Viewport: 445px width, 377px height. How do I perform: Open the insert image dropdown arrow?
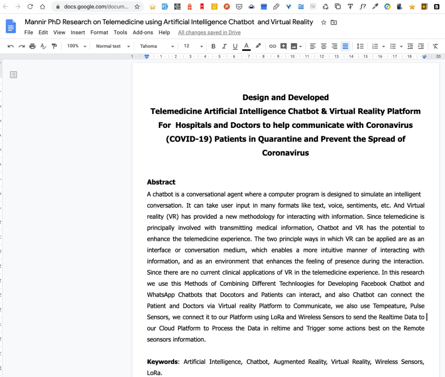[x=300, y=46]
